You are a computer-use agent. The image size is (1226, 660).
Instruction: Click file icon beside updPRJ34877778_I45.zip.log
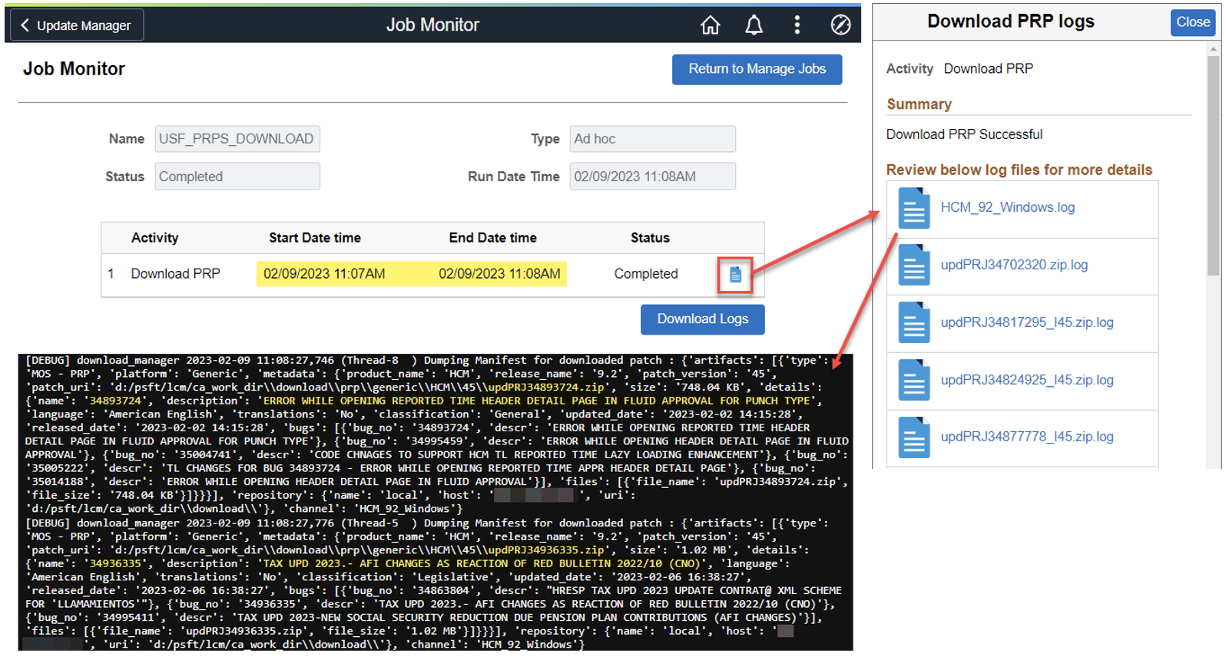coord(914,437)
